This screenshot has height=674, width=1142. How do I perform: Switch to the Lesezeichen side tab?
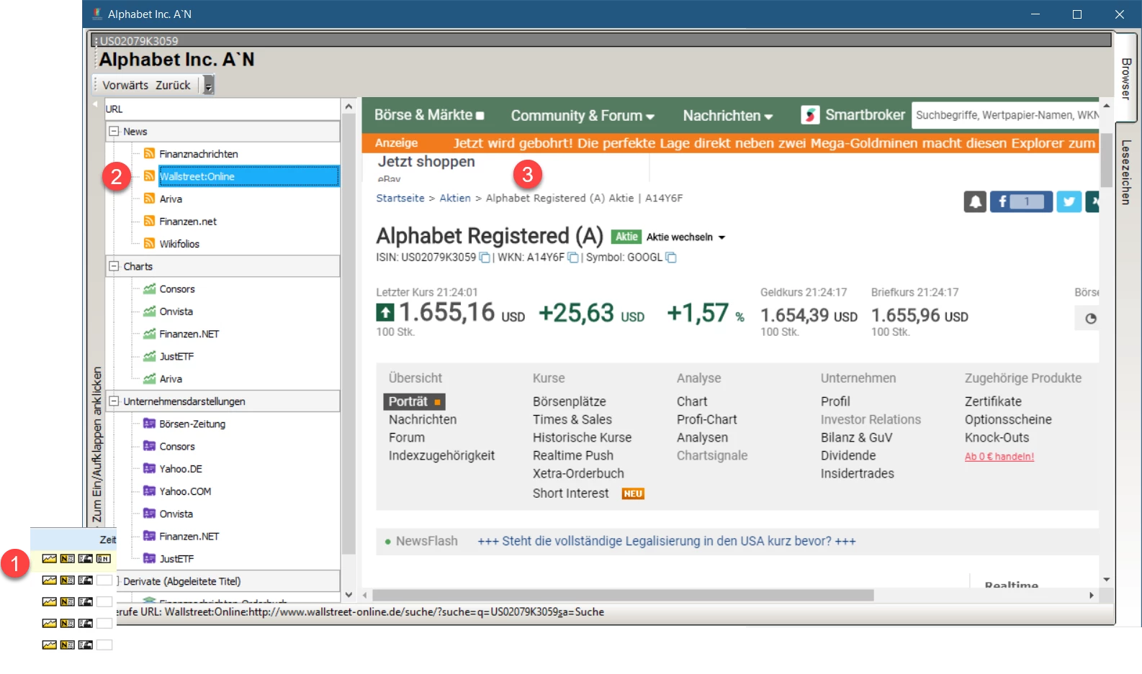[x=1126, y=173]
